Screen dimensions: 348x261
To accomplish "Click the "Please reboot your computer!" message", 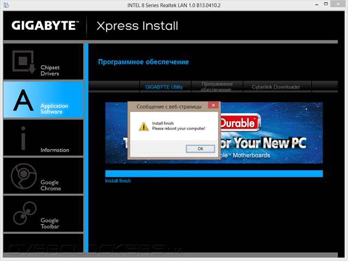I will (179, 128).
